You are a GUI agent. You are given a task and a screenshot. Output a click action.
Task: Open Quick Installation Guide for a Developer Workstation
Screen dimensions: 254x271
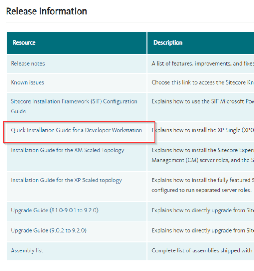coord(76,130)
